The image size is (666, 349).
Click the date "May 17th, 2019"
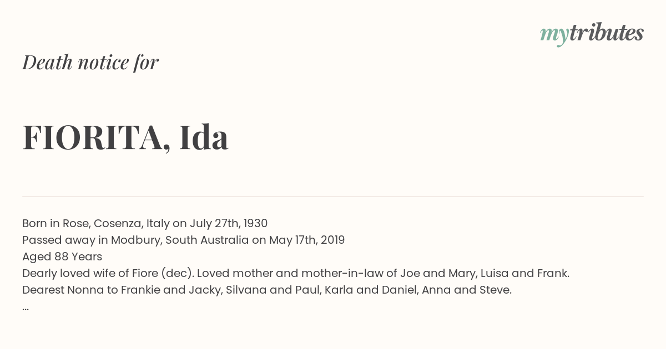(x=307, y=240)
